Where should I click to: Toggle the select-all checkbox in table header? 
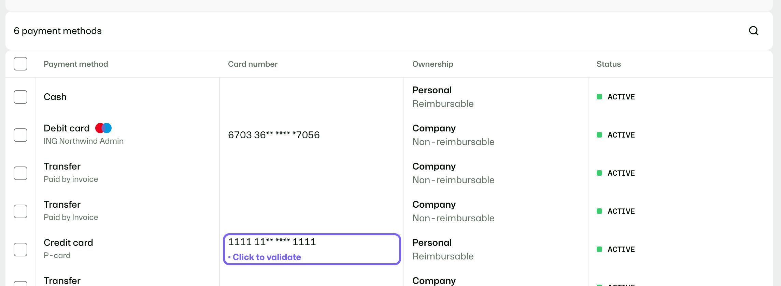20,64
